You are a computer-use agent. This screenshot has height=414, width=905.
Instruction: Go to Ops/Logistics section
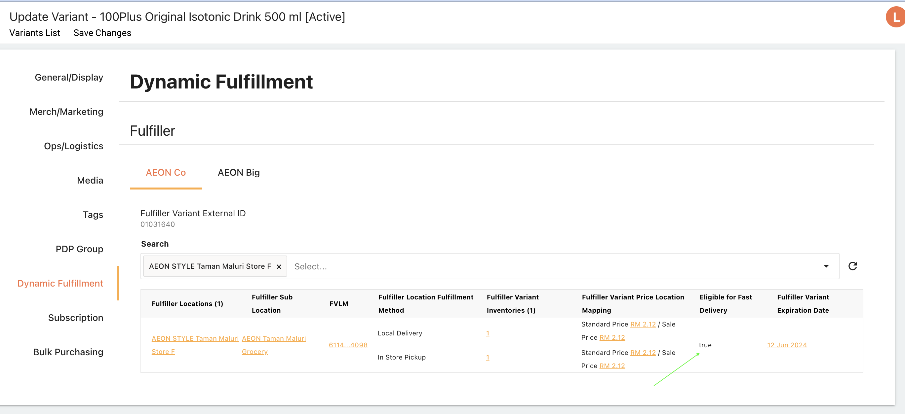click(x=73, y=146)
